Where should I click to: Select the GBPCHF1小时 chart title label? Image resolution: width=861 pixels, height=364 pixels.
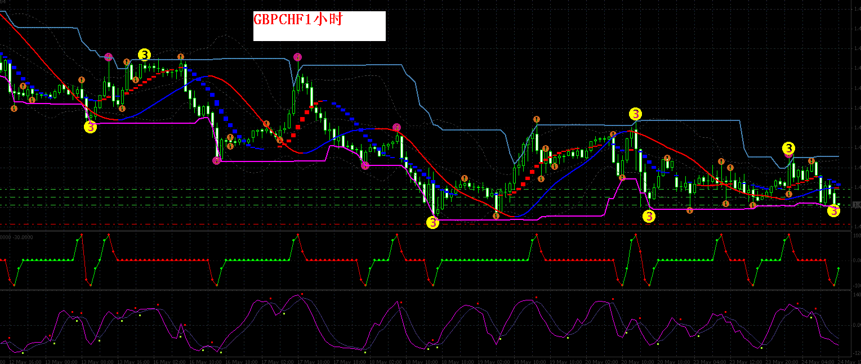pos(298,20)
